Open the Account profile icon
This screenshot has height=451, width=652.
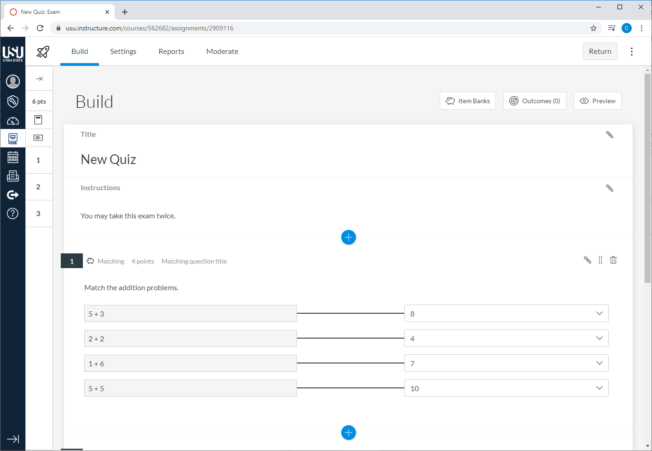12,82
